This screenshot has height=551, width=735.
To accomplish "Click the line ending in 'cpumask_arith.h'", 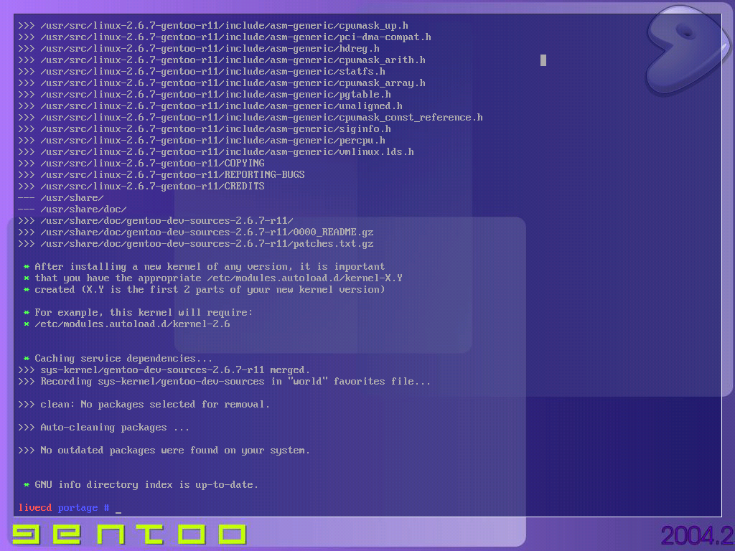I will coord(222,60).
